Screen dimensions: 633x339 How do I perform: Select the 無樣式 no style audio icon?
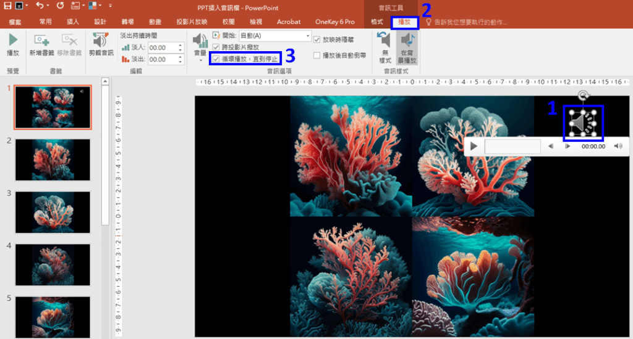point(385,41)
